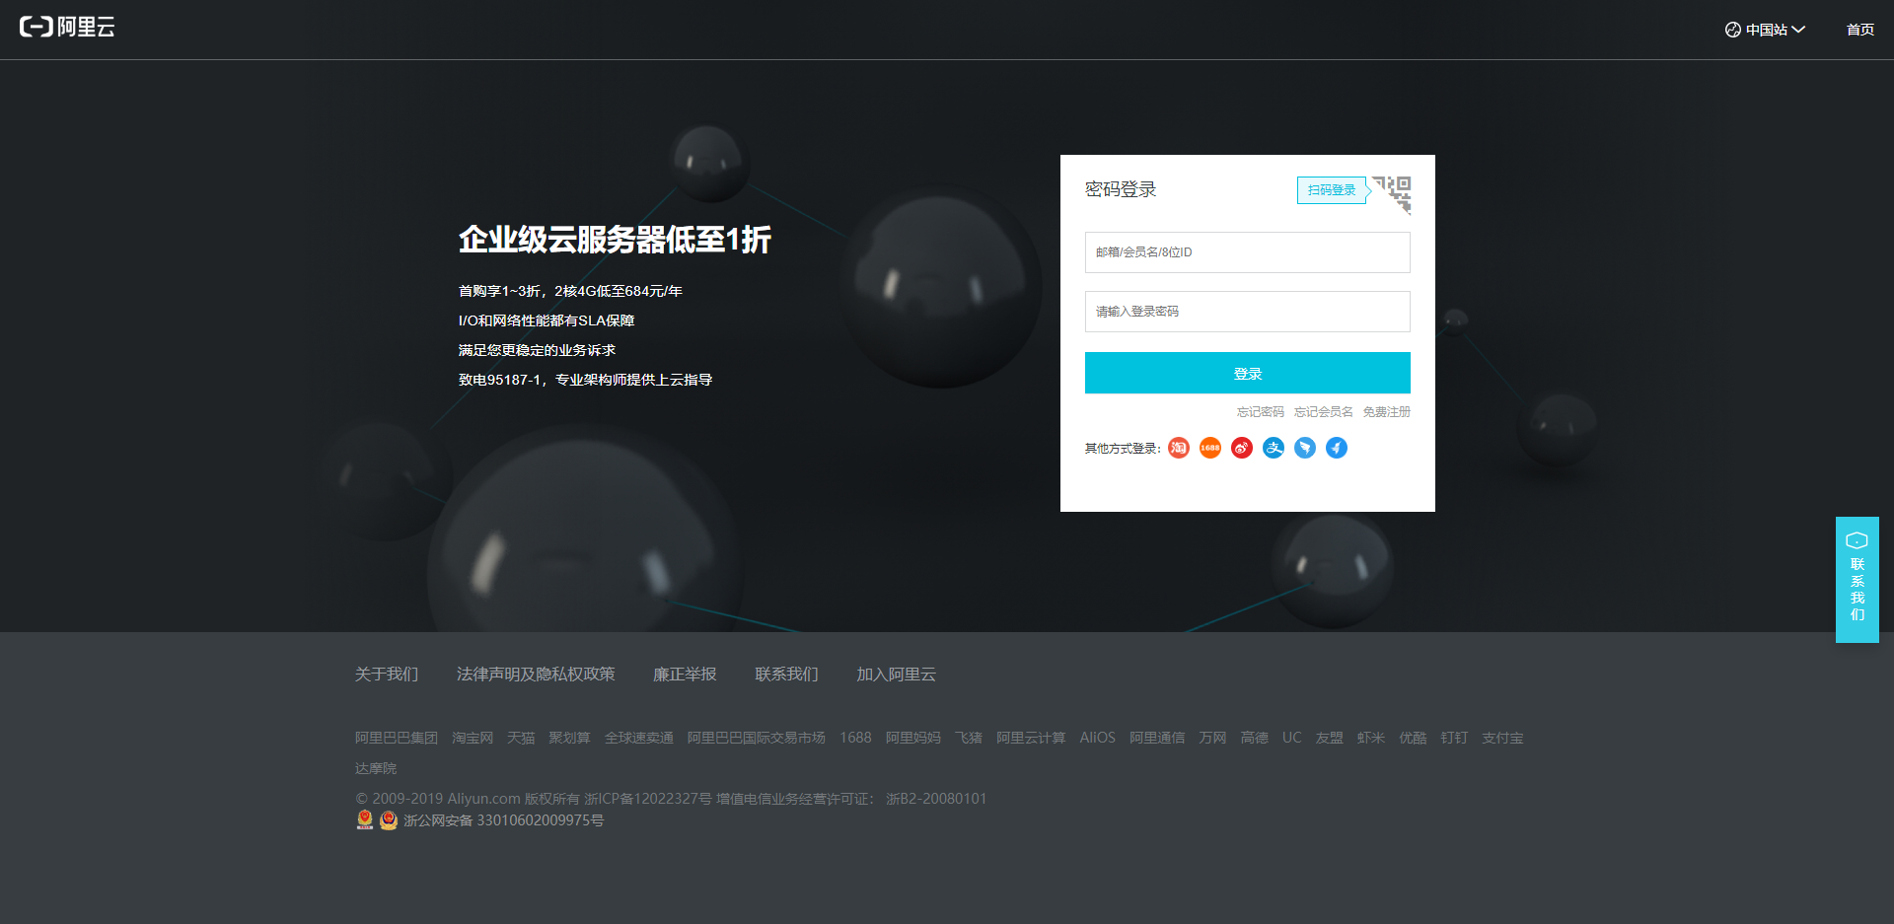Viewport: 1894px width, 924px height.
Task: Select the 1688 login icon
Action: pyautogui.click(x=1209, y=448)
